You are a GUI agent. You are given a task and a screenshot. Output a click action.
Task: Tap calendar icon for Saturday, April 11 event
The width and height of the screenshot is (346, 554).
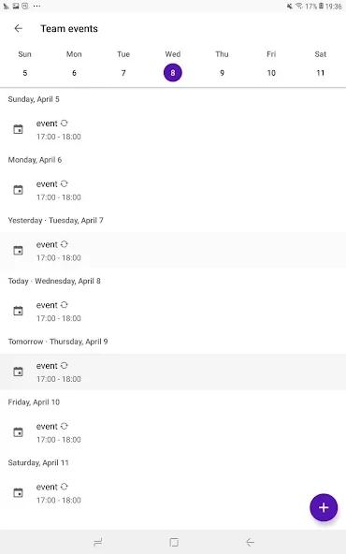pyautogui.click(x=18, y=492)
